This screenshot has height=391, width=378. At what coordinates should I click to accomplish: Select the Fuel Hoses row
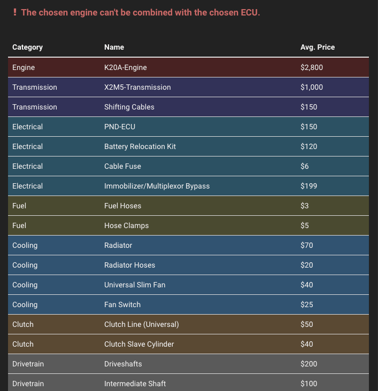[188, 206]
